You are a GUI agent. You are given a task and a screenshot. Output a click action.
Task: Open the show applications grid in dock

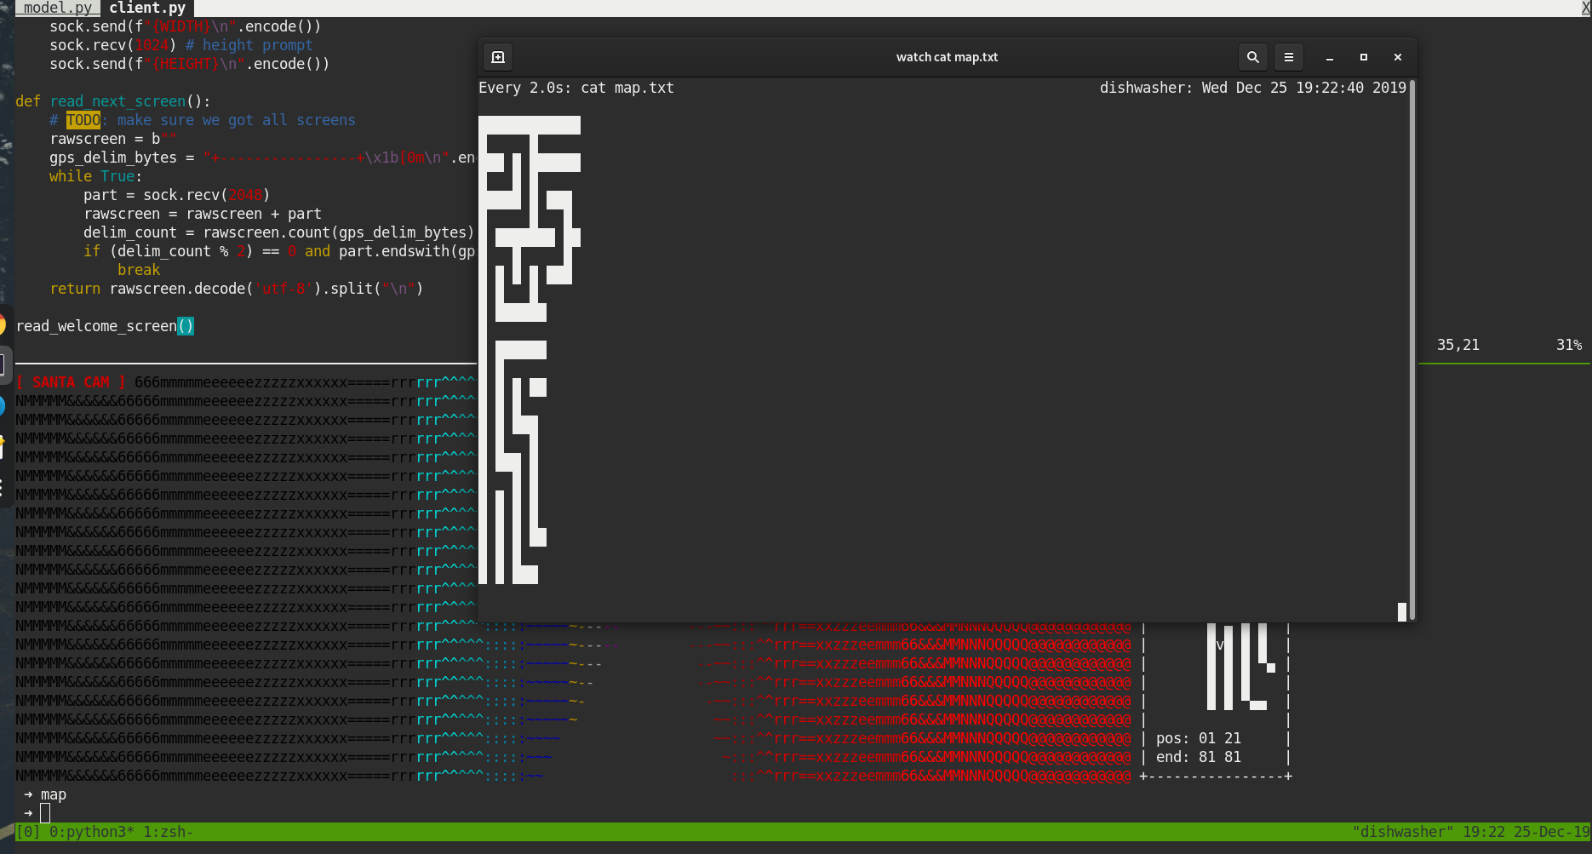3,488
